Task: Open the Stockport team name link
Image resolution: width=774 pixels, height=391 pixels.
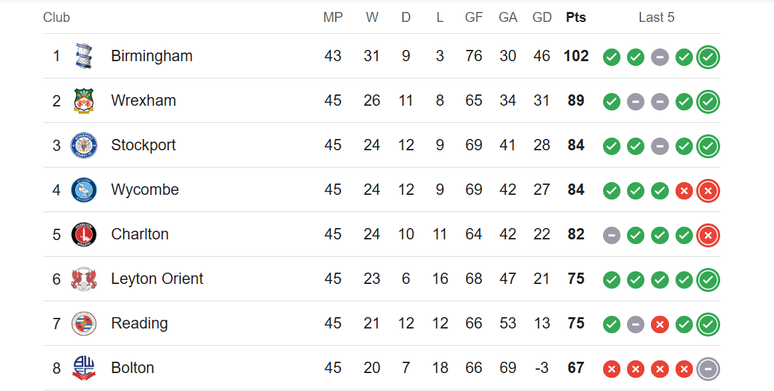Action: pos(143,145)
